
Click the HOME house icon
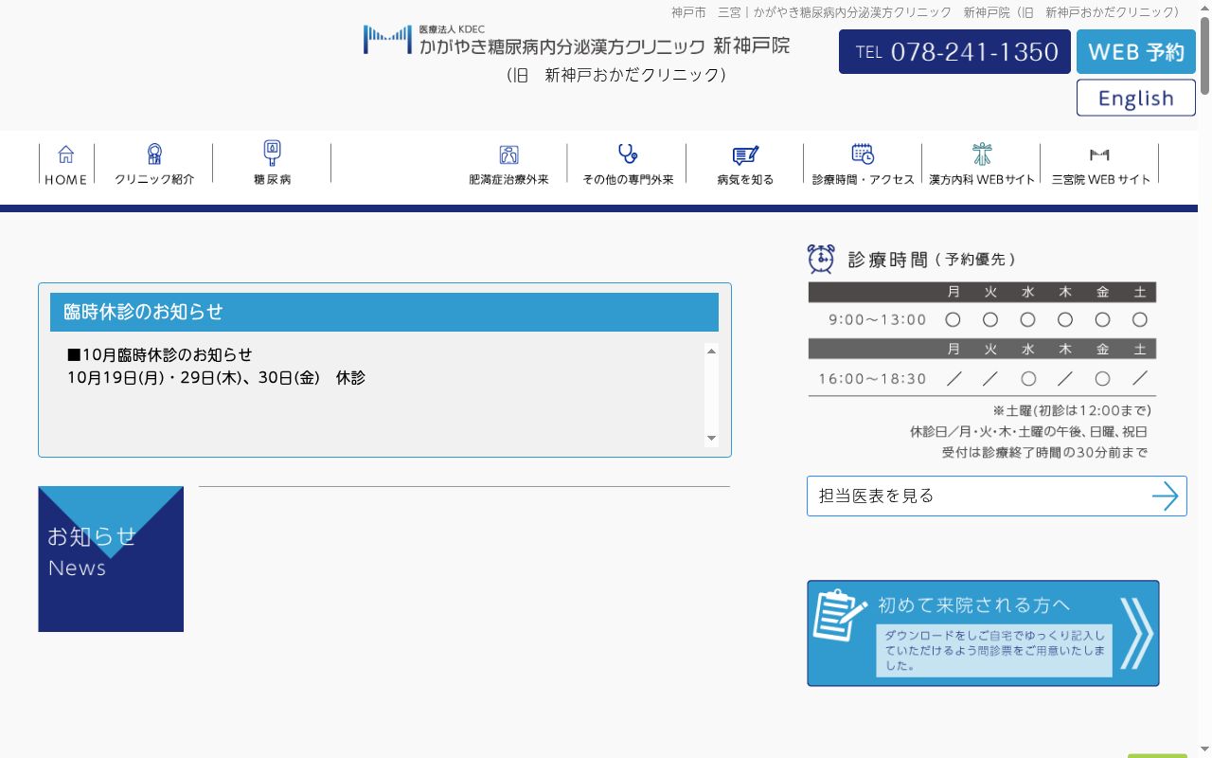coord(65,154)
